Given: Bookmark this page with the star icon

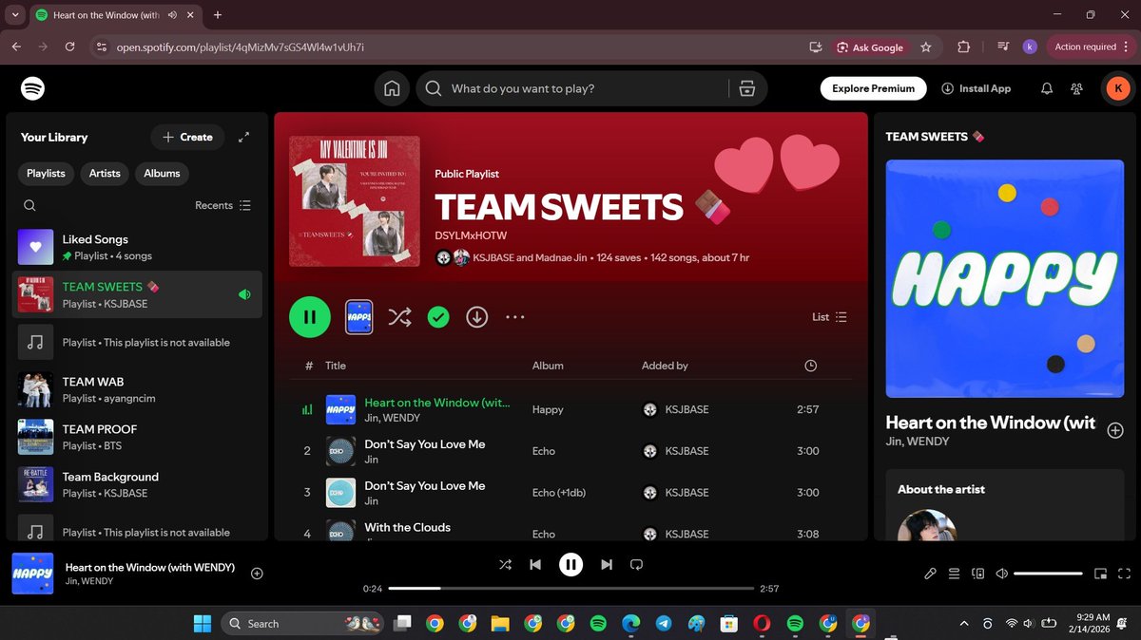Looking at the screenshot, I should (926, 47).
